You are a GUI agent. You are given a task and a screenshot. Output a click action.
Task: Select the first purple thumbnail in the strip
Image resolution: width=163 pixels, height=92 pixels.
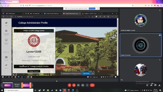click(8, 85)
